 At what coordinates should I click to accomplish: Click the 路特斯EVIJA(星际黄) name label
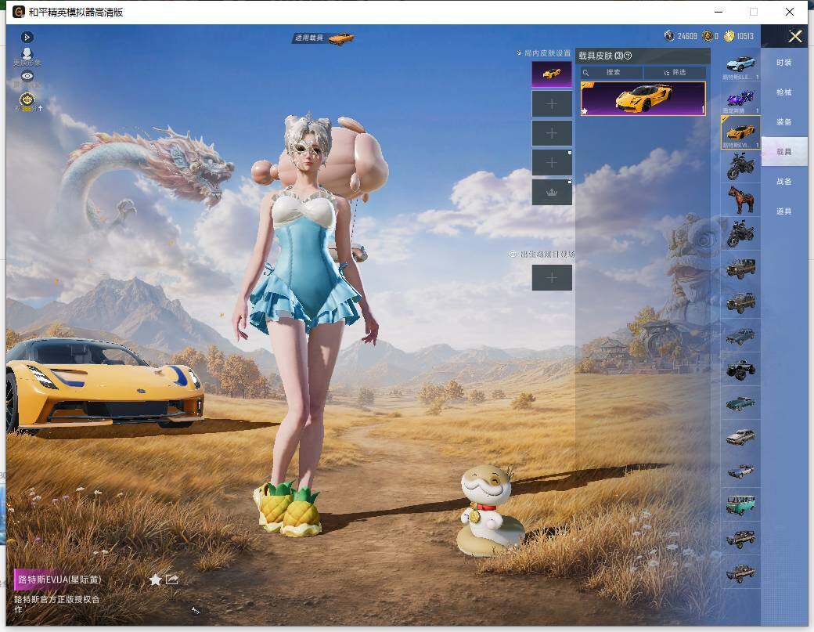[x=59, y=580]
